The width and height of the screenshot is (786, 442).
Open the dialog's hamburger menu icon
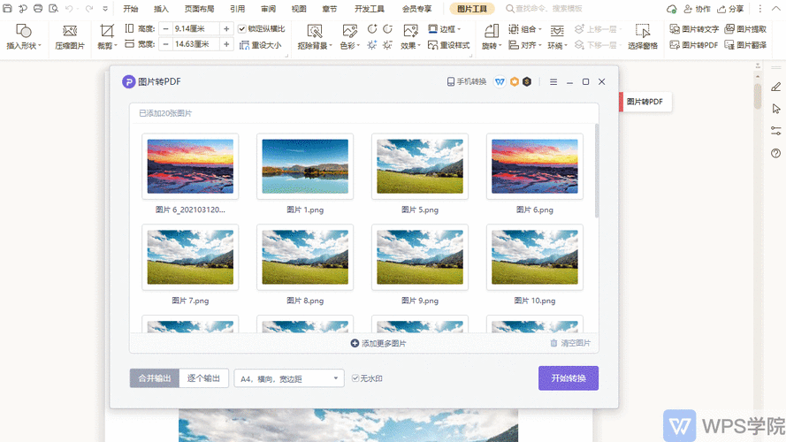(x=553, y=81)
